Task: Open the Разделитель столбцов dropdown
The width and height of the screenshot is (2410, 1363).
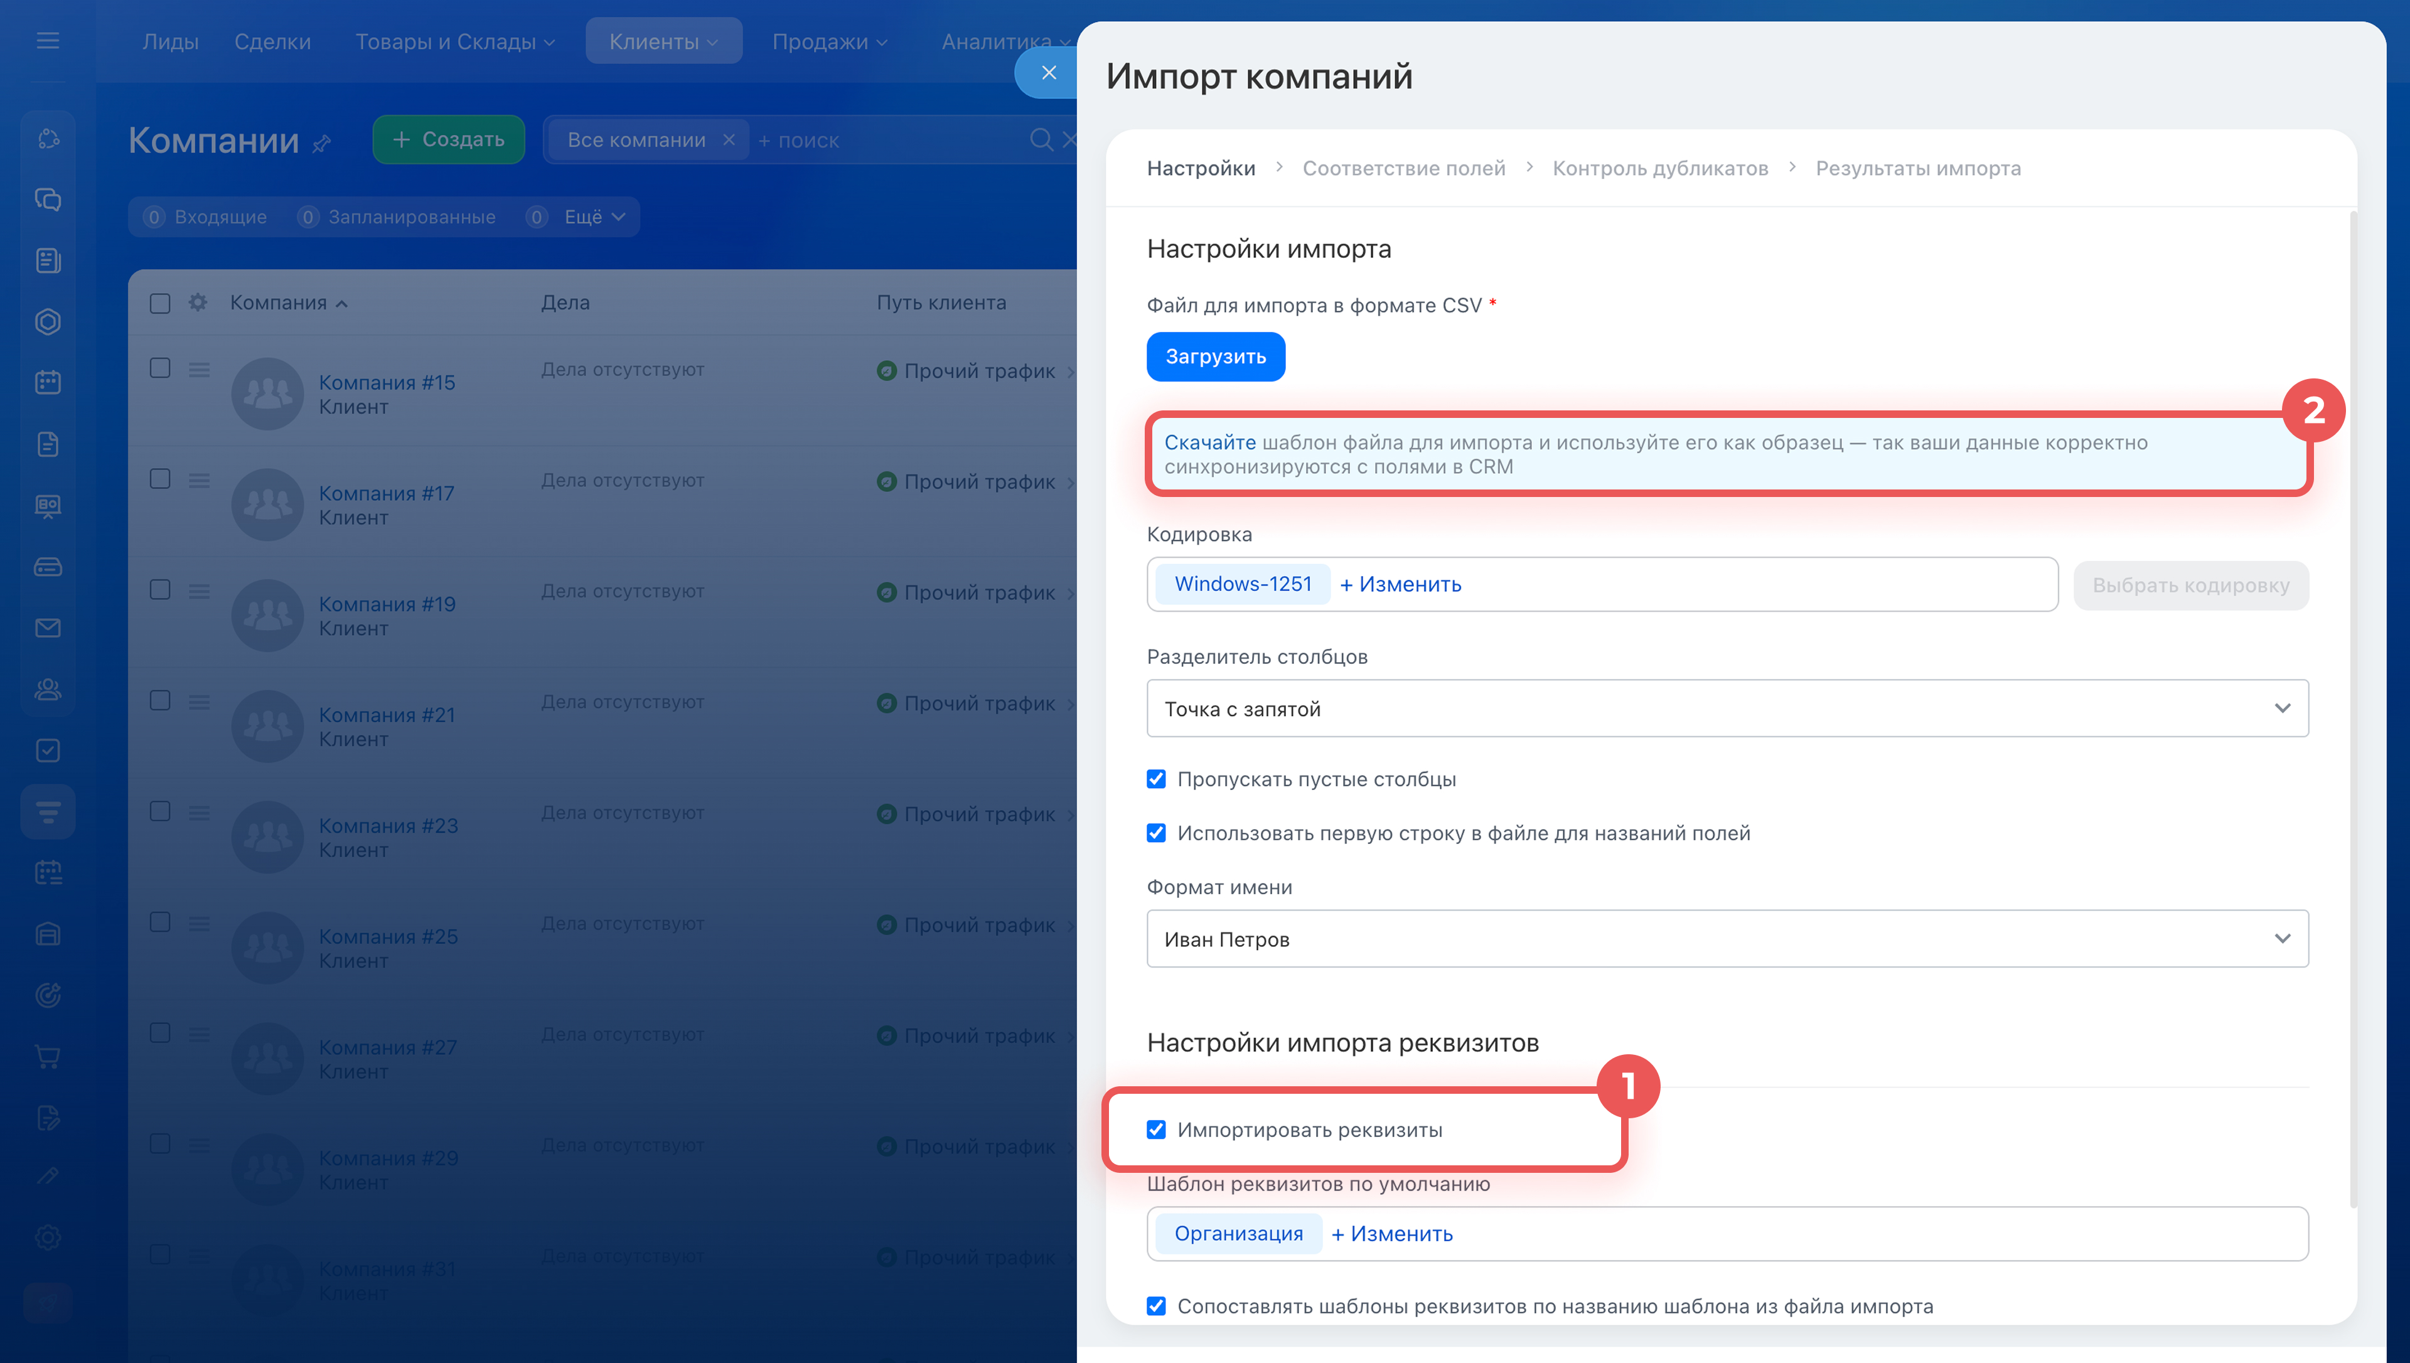Action: point(1727,708)
